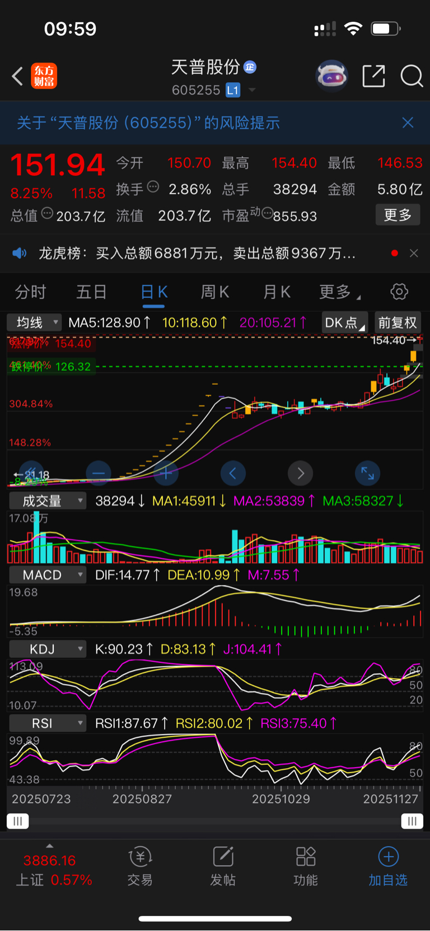Grab the right range slider handle

coord(412,821)
